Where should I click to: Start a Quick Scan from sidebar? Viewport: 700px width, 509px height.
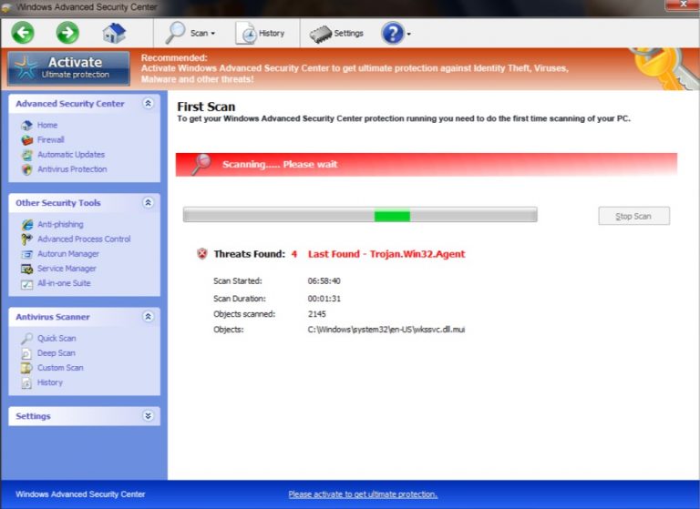tap(57, 338)
